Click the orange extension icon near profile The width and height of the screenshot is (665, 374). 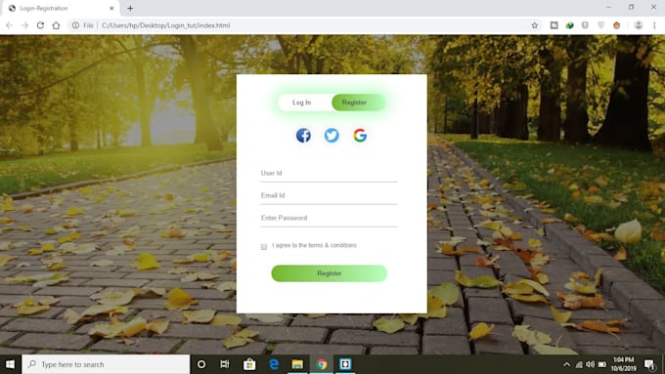pyautogui.click(x=617, y=25)
